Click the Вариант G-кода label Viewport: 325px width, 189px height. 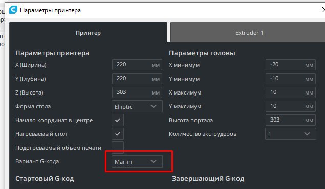click(x=37, y=161)
